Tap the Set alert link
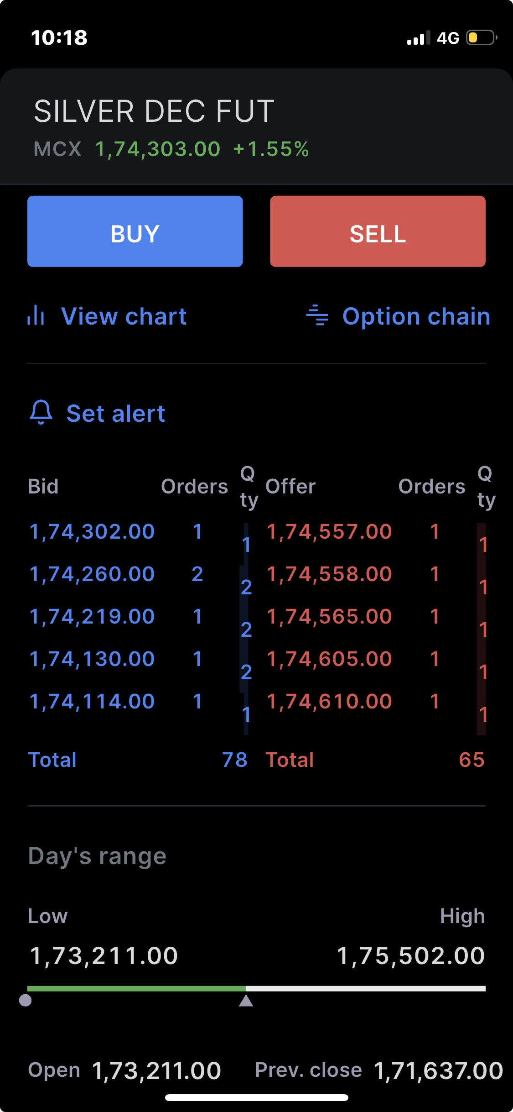 click(x=115, y=414)
